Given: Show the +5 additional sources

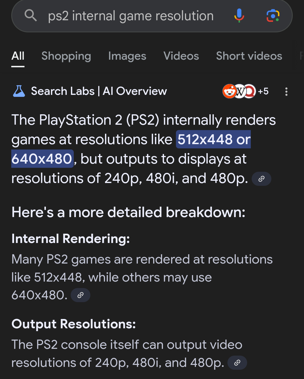Looking at the screenshot, I should pos(263,91).
